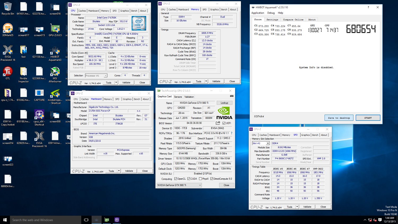The image size is (398, 224).
Task: Toggle the CUDA checkbox in GPU-Z
Action: click(189, 179)
